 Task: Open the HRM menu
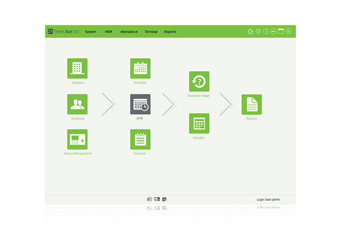point(108,32)
